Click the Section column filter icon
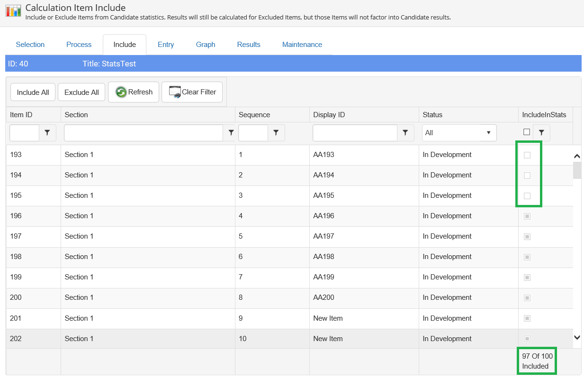 231,133
